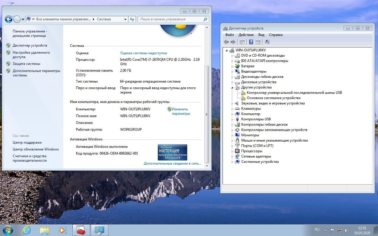Expand the Контроллеры USB node
The width and height of the screenshot is (378, 236).
coord(232,119)
